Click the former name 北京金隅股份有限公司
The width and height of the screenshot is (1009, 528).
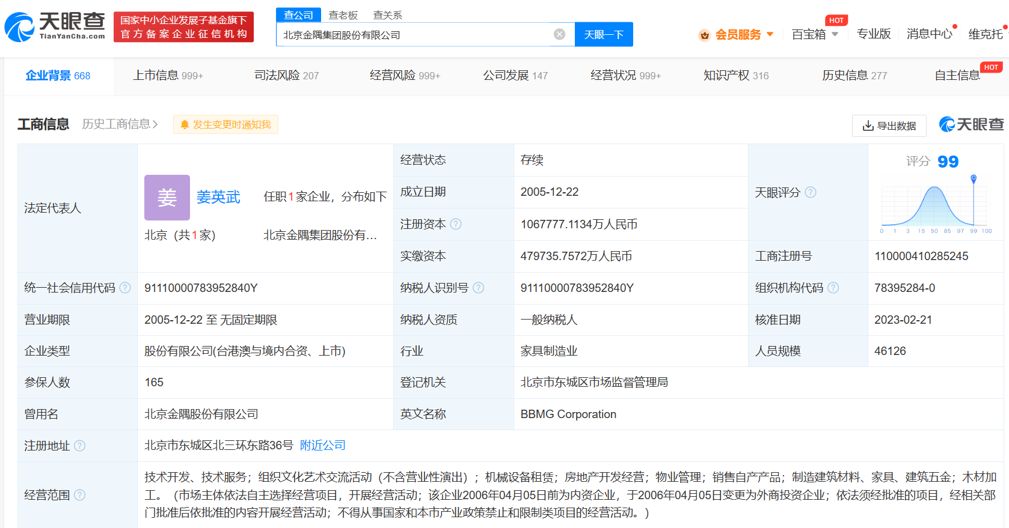coord(201,414)
